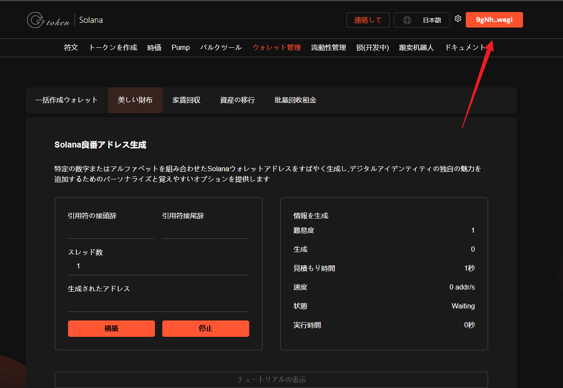Screen dimensions: 563x388
Task: Go to the Pump menu item
Action: click(x=180, y=48)
